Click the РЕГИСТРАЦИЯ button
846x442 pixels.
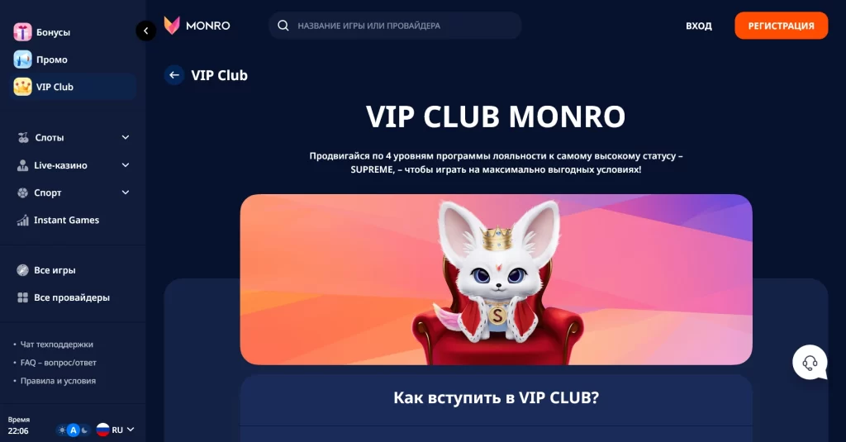tap(782, 26)
